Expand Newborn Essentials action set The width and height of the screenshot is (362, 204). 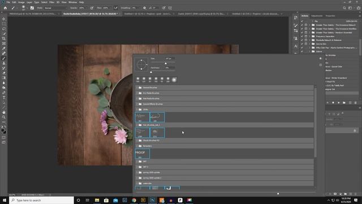tap(309, 33)
